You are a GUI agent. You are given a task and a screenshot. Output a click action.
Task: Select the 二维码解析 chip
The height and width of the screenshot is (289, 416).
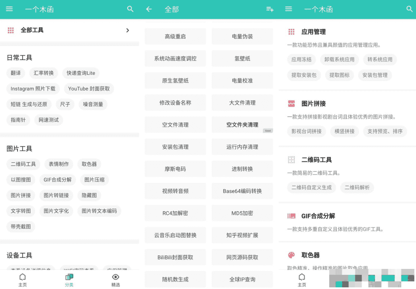pos(357,187)
